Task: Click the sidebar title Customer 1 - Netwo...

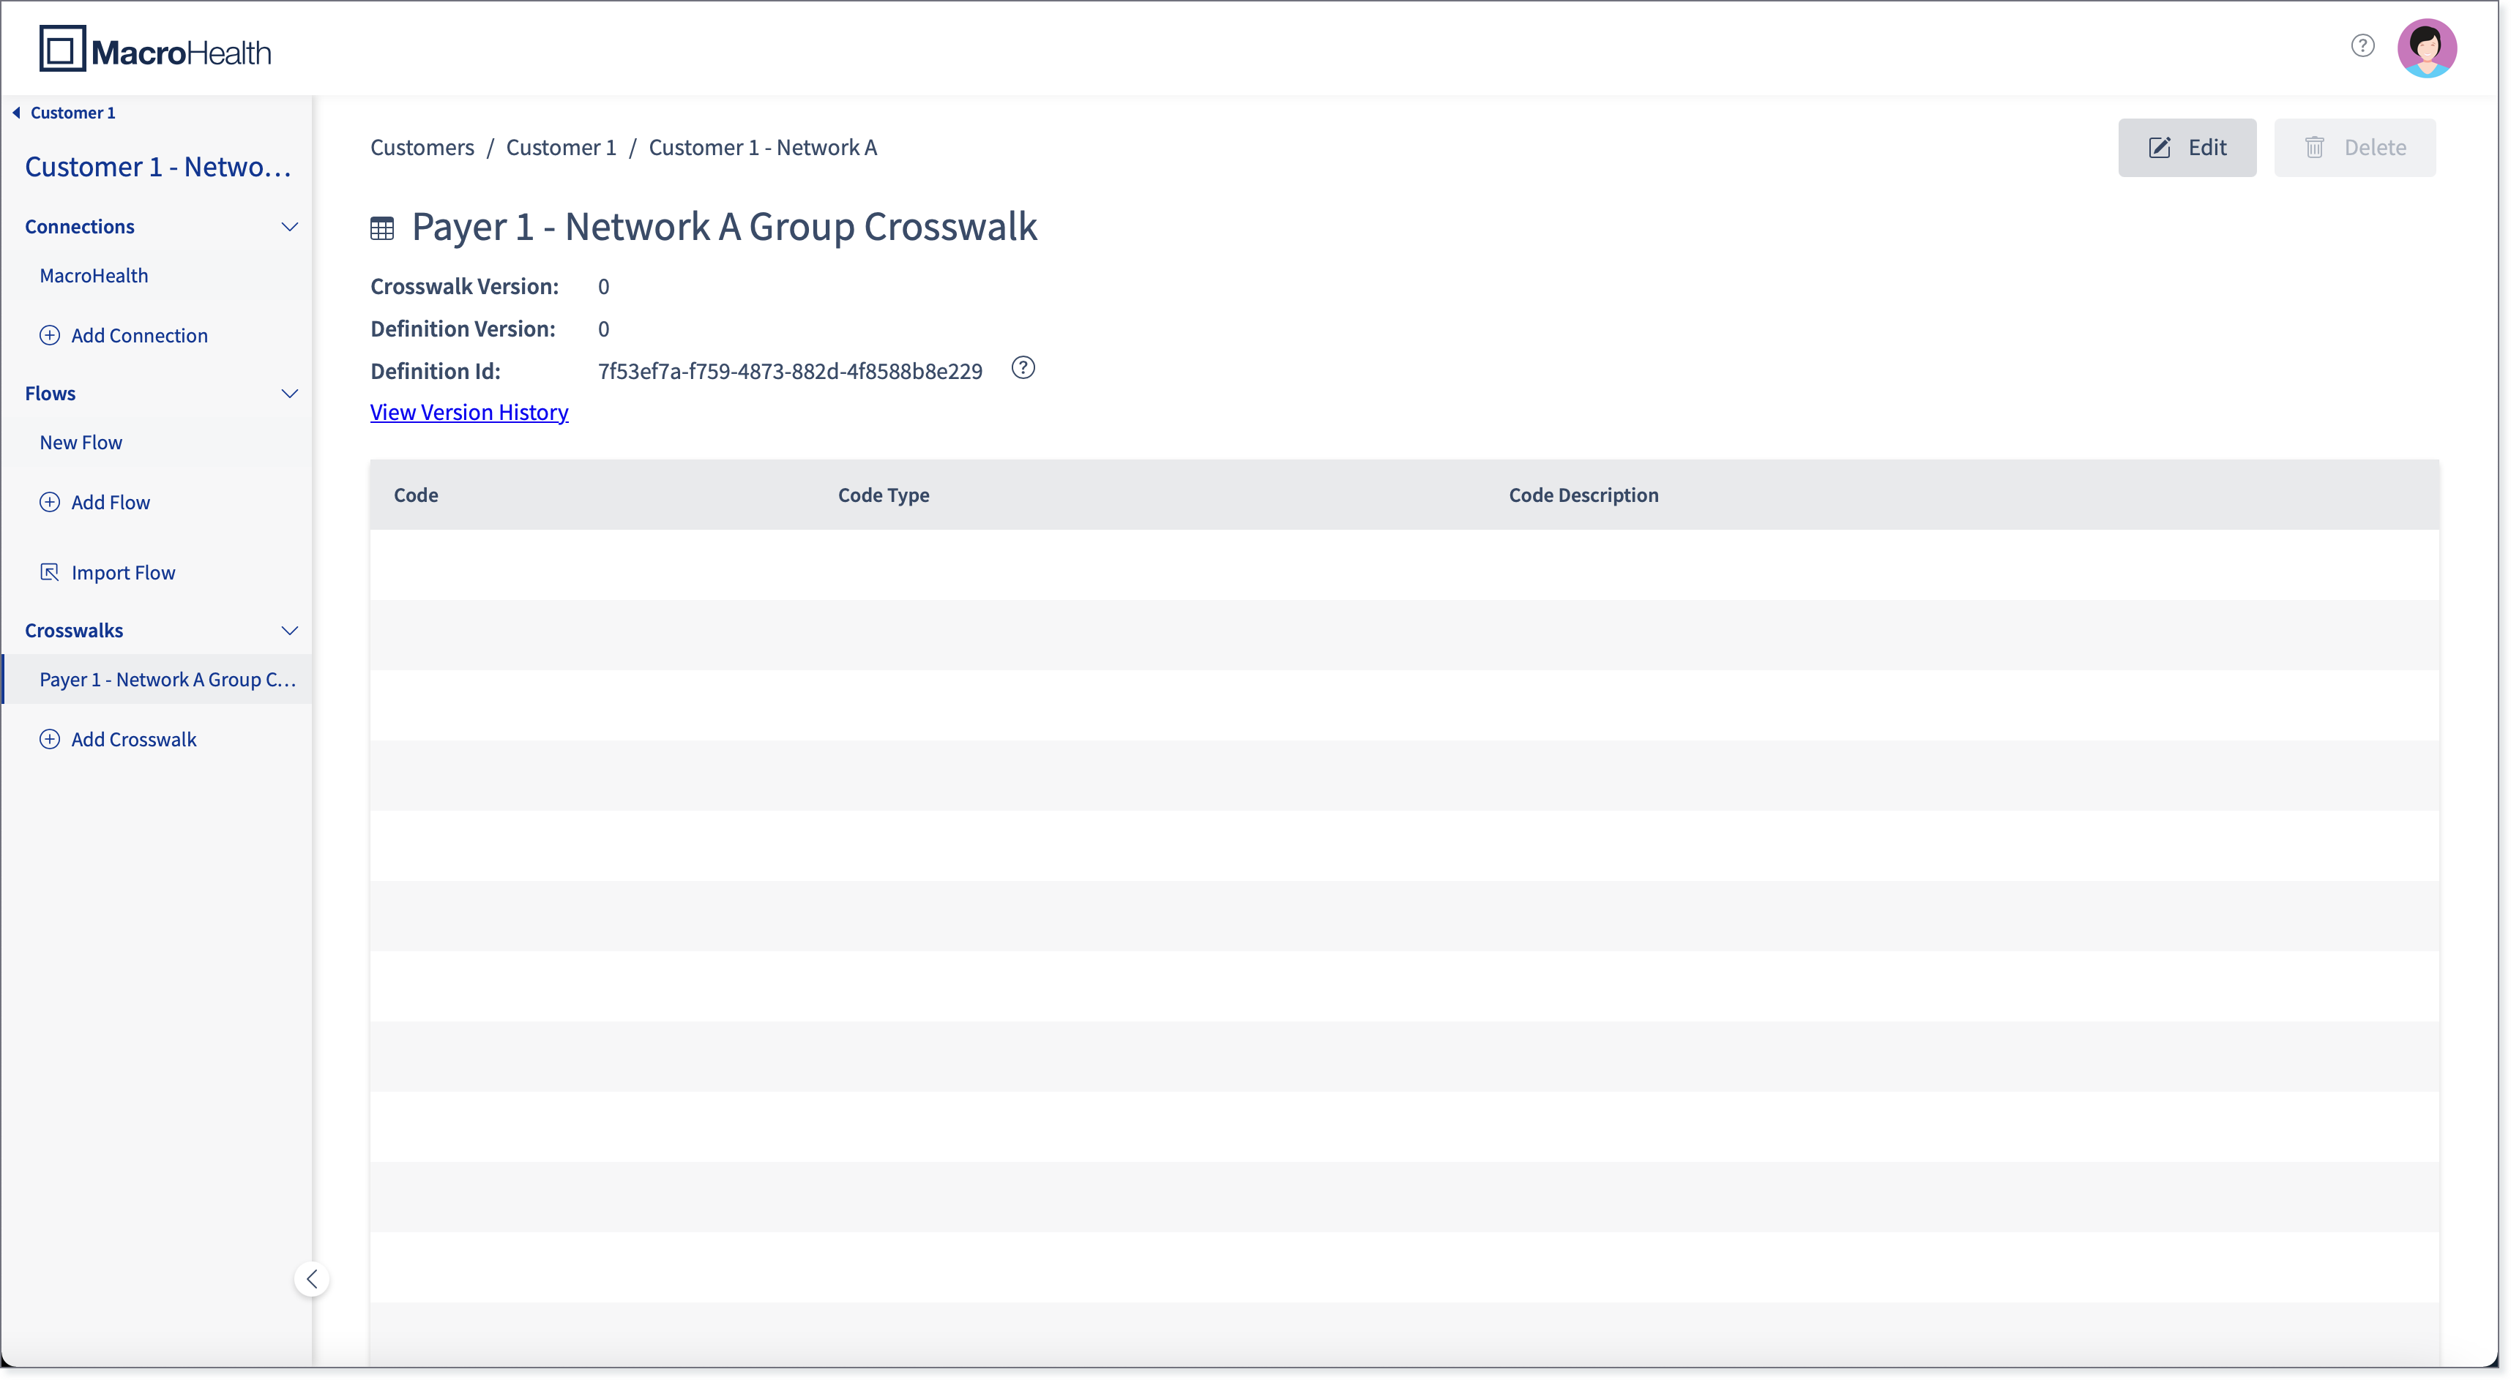Action: point(158,167)
